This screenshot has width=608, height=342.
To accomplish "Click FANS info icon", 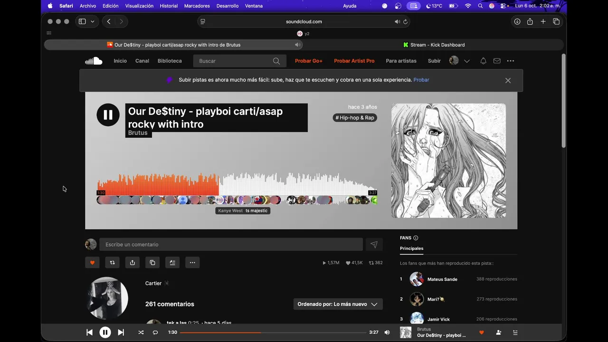I will click(416, 238).
